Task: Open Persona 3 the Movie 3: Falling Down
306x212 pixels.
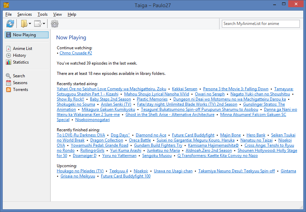Action: 236,89
